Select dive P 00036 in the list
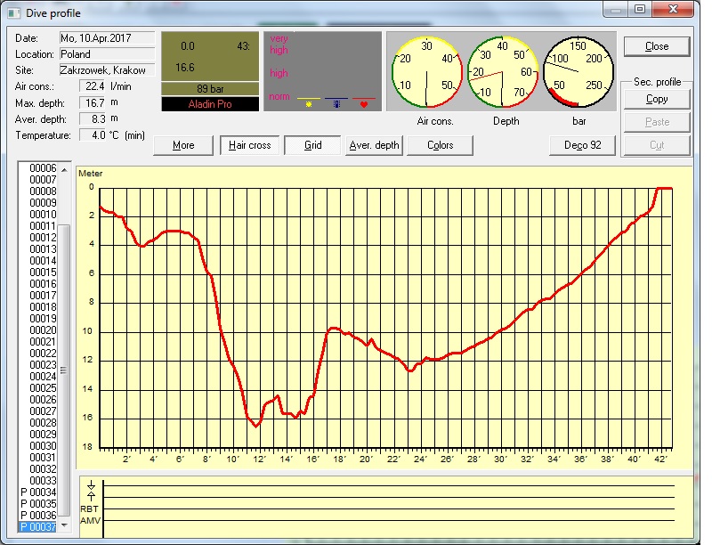 (x=38, y=516)
